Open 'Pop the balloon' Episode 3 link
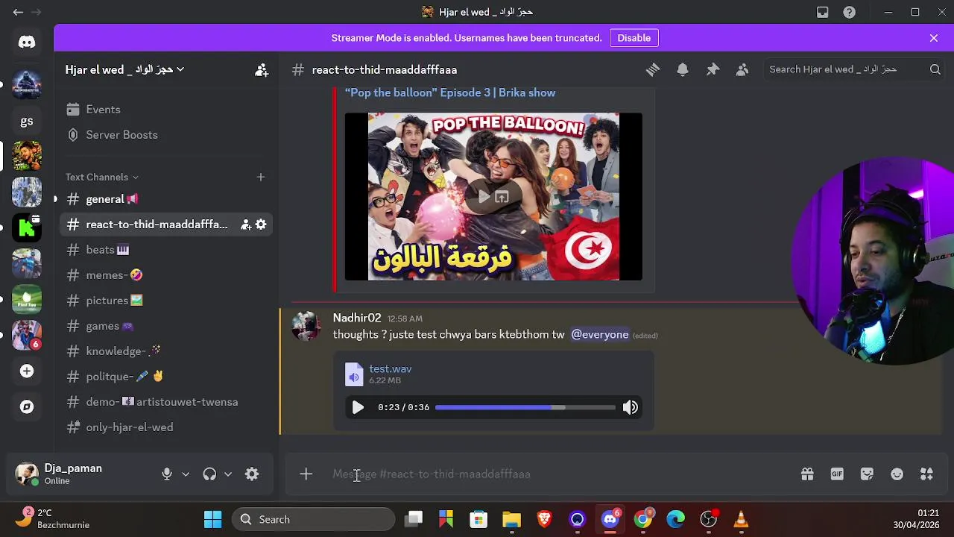954x537 pixels. 449,93
